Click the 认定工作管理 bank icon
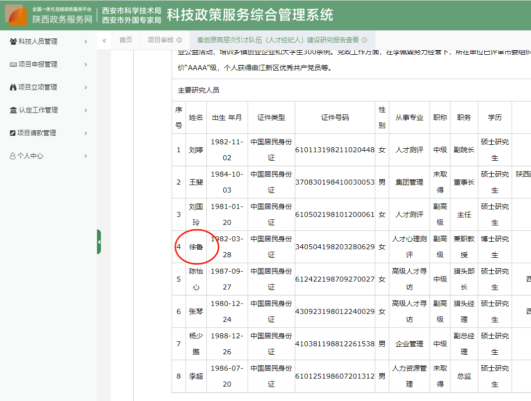The height and width of the screenshot is (401, 531). pos(12,110)
